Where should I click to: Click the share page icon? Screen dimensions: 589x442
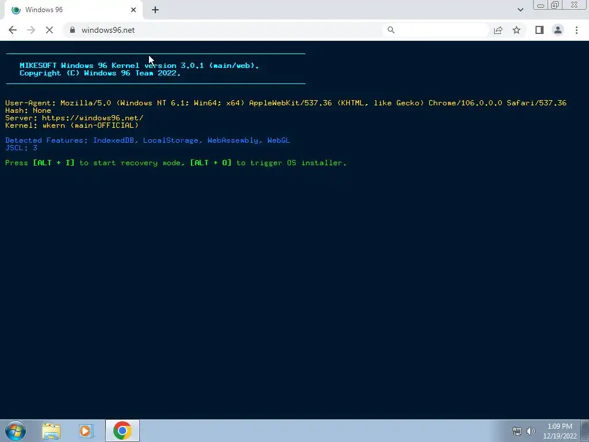point(498,30)
